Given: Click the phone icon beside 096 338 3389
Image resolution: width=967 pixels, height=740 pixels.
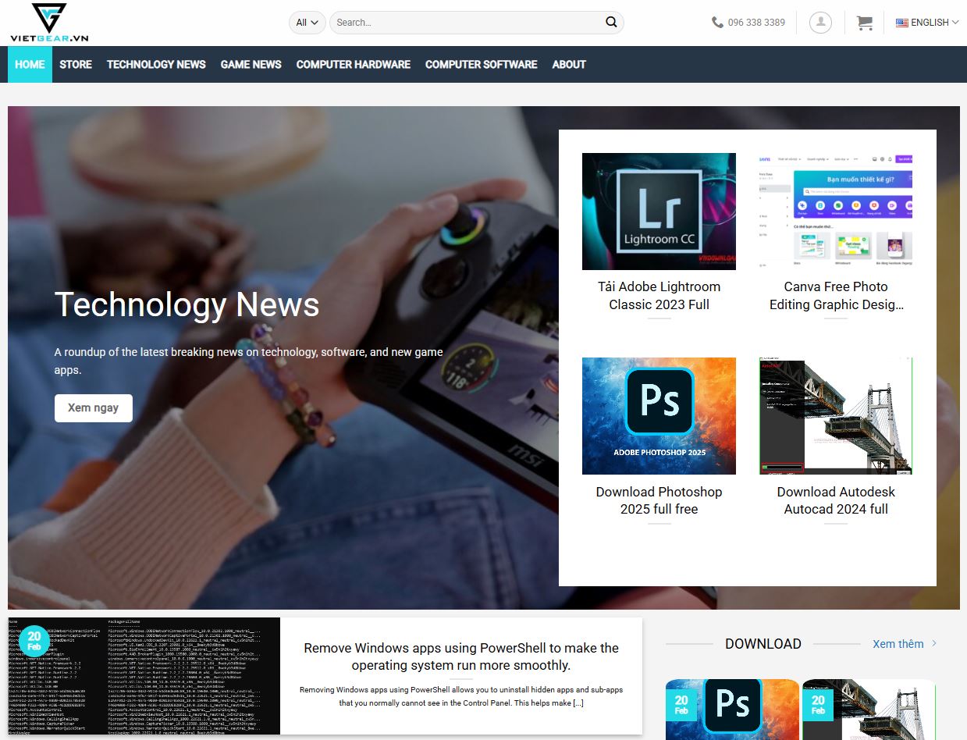Looking at the screenshot, I should (717, 23).
